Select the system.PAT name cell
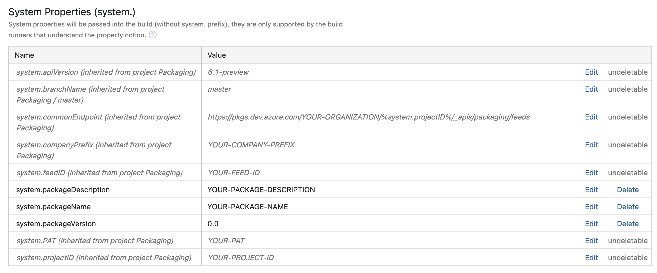 105,240
